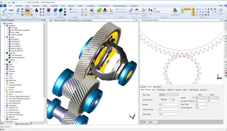The width and height of the screenshot is (227, 131).
Task: Click the Pressure Angle input field
Action: [x=169, y=109]
